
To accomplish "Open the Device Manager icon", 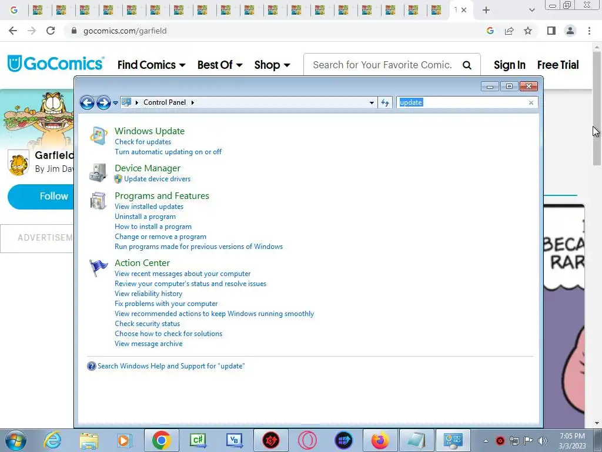I will (98, 172).
